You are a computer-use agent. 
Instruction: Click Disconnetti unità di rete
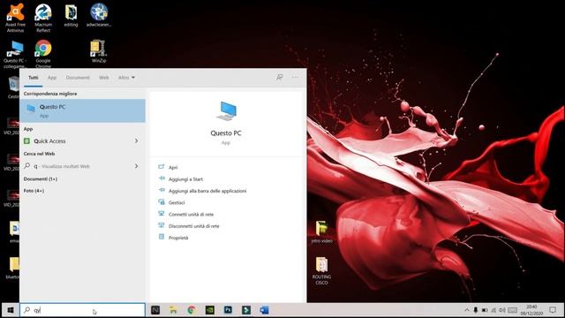194,226
